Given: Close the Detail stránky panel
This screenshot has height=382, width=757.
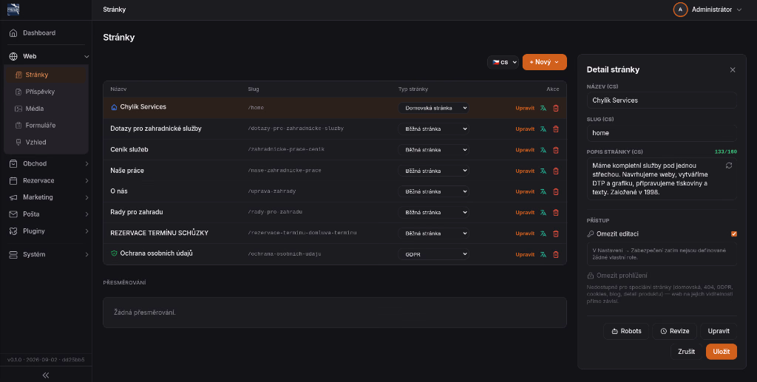Looking at the screenshot, I should [x=733, y=70].
